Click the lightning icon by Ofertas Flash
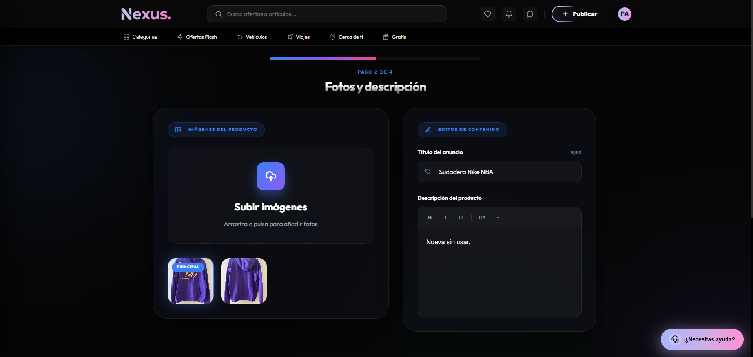Screen dimensions: 753x357 pyautogui.click(x=180, y=37)
